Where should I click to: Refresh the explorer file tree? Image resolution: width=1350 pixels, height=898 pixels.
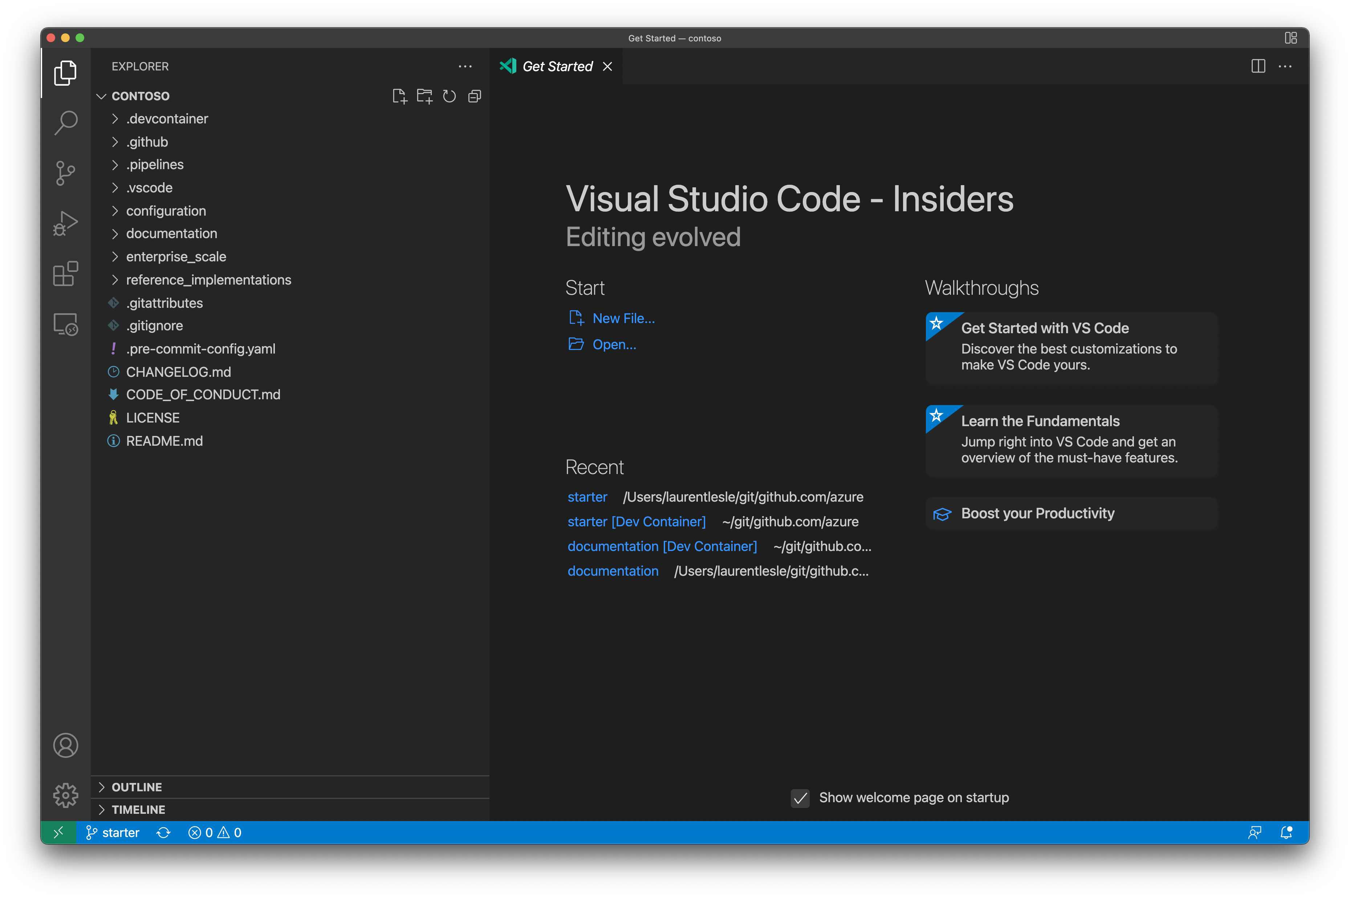tap(450, 96)
